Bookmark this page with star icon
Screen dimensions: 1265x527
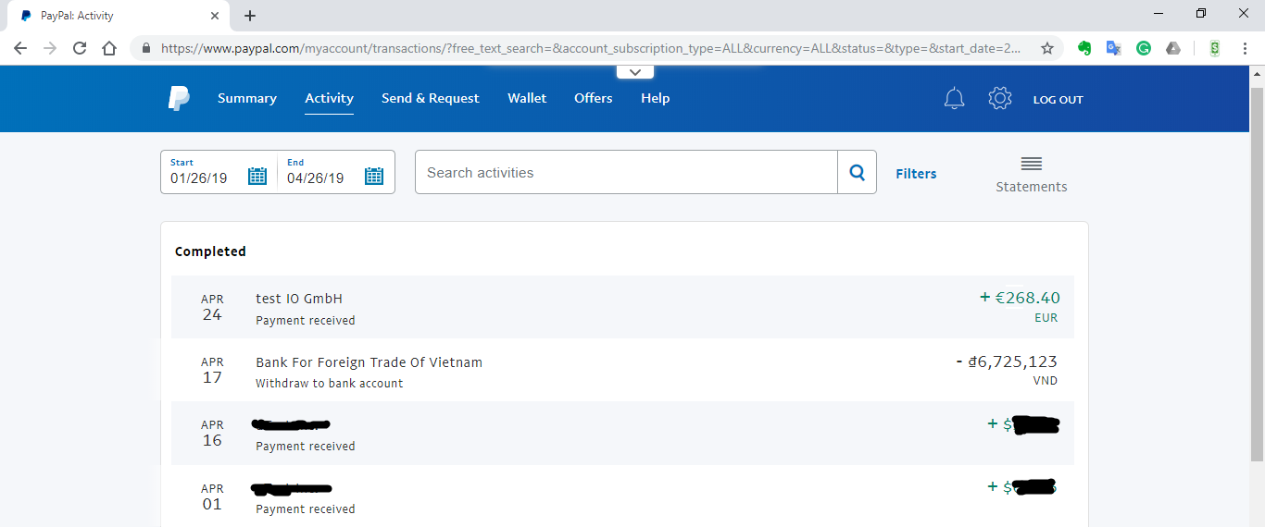click(x=1047, y=48)
